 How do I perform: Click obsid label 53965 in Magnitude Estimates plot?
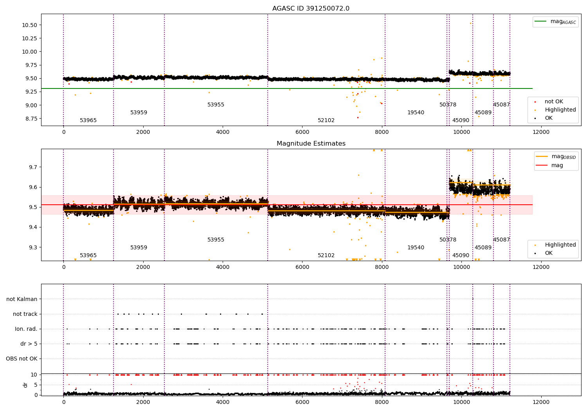(x=88, y=256)
